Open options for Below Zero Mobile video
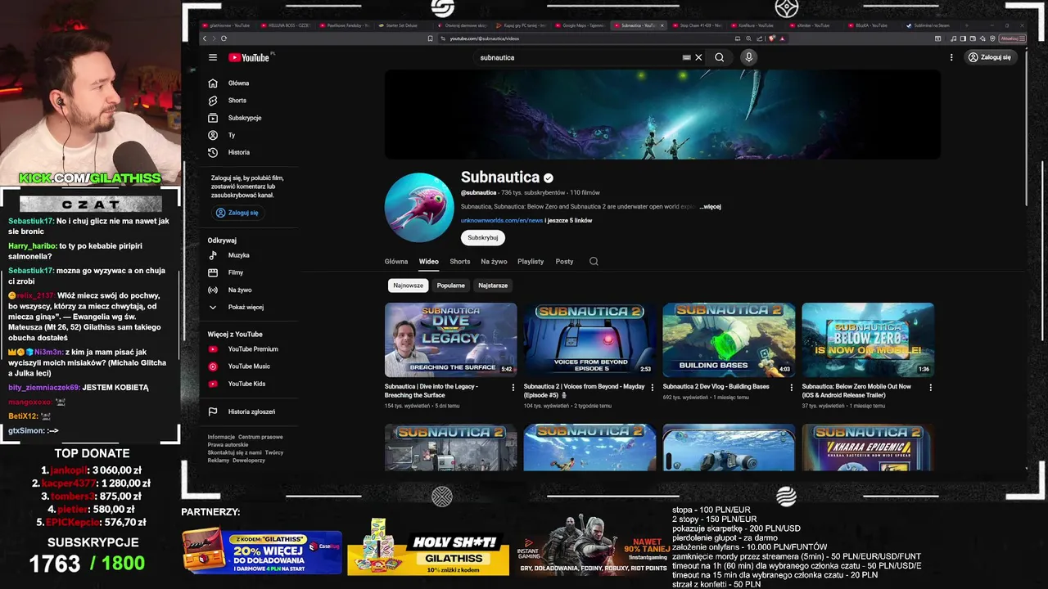 click(931, 387)
